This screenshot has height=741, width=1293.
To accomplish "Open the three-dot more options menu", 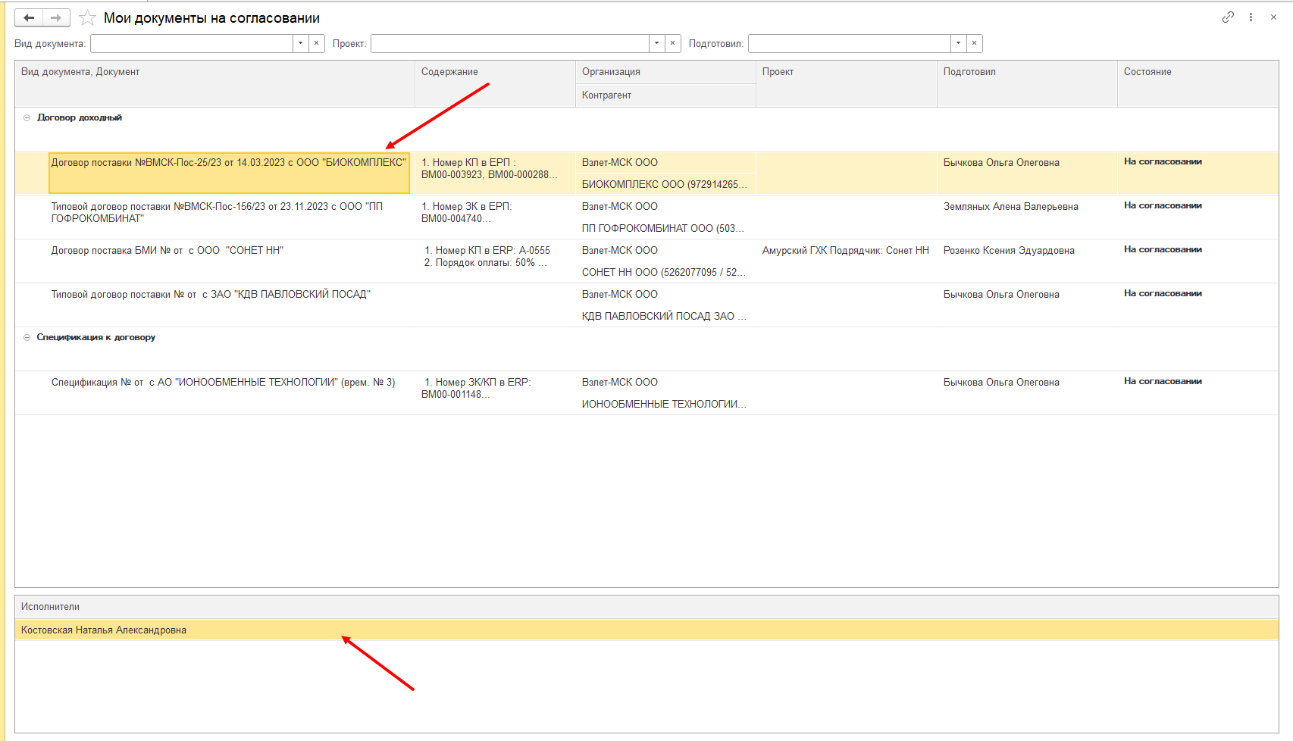I will click(1251, 17).
